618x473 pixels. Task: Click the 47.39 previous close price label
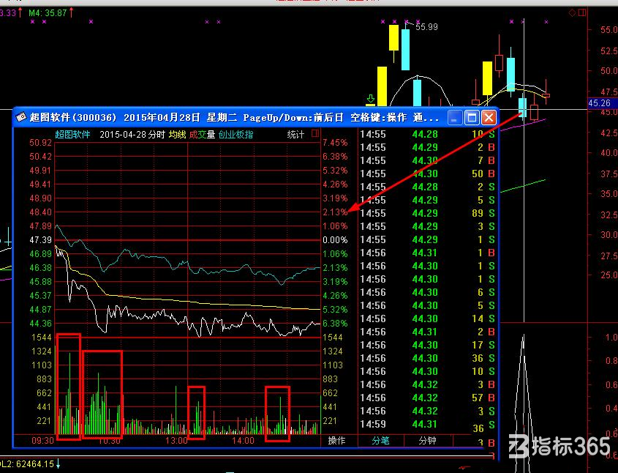tap(41, 240)
